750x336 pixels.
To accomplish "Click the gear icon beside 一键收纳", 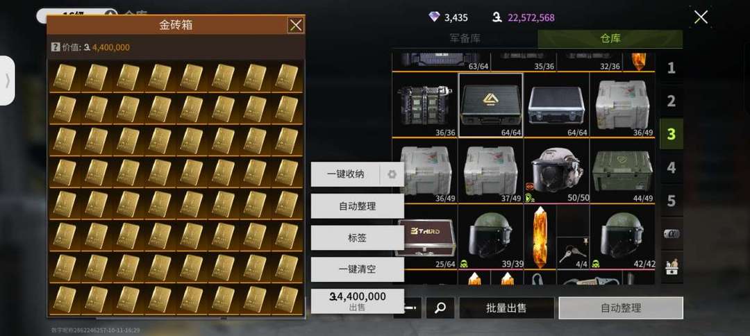I will 392,174.
